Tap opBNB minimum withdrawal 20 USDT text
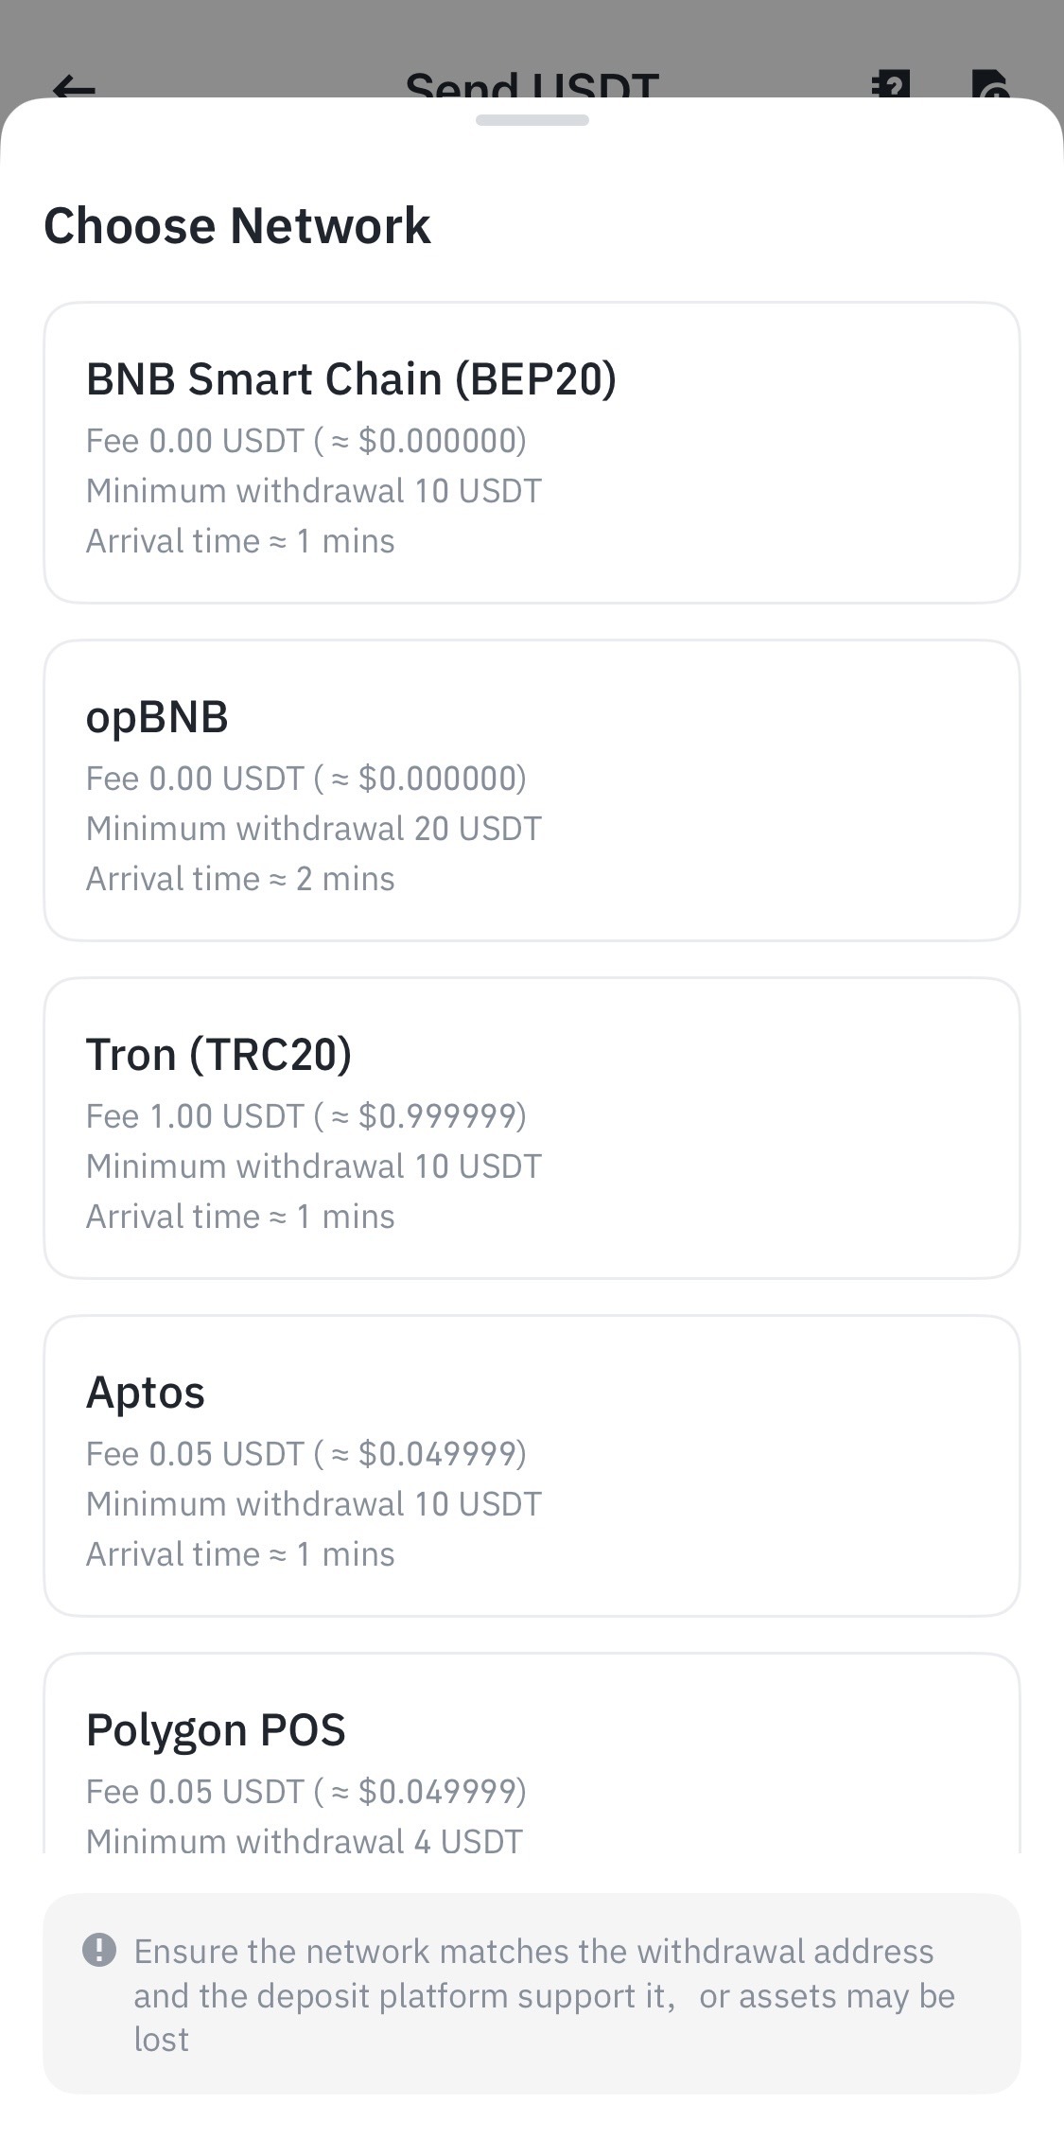Screen dimensions: 1064x2156 (x=314, y=829)
